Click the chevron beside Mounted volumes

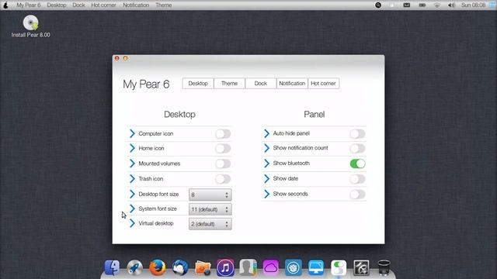(132, 164)
